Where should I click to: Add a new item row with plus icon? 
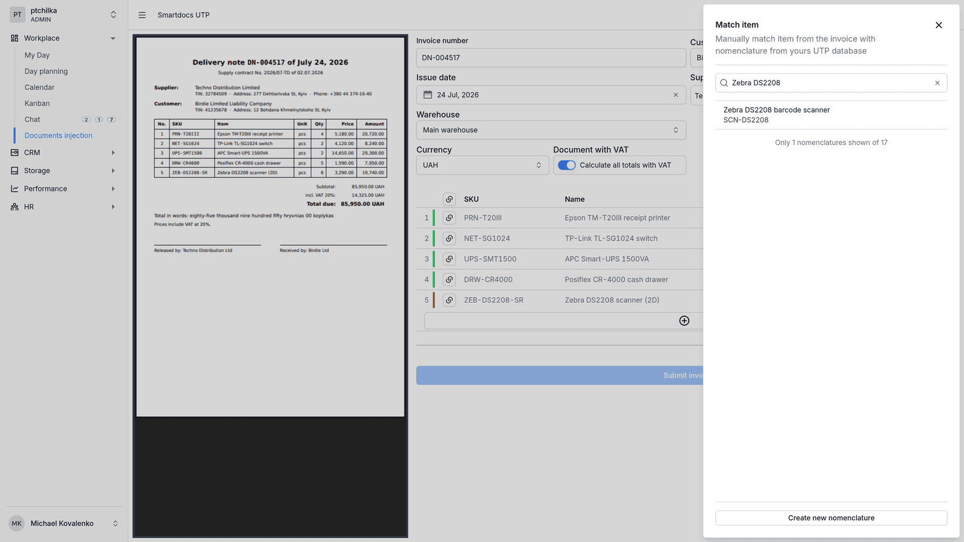[x=684, y=321]
